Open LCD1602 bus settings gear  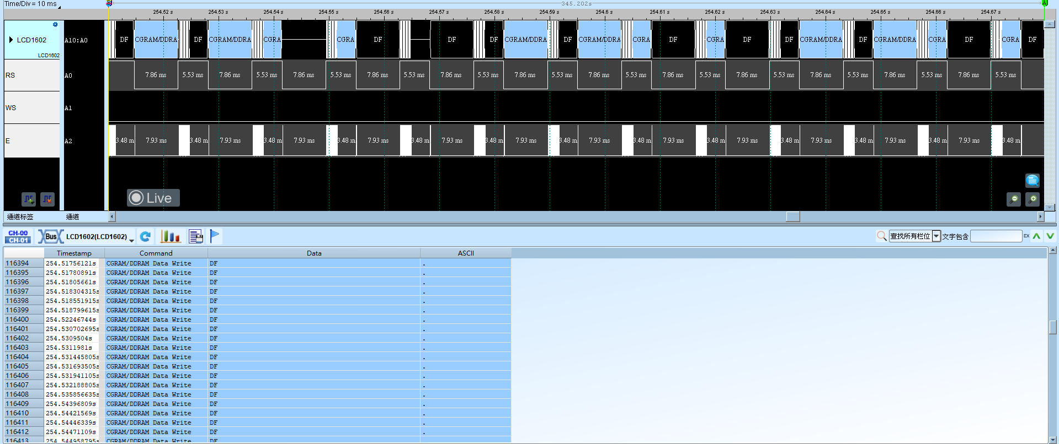click(x=55, y=24)
